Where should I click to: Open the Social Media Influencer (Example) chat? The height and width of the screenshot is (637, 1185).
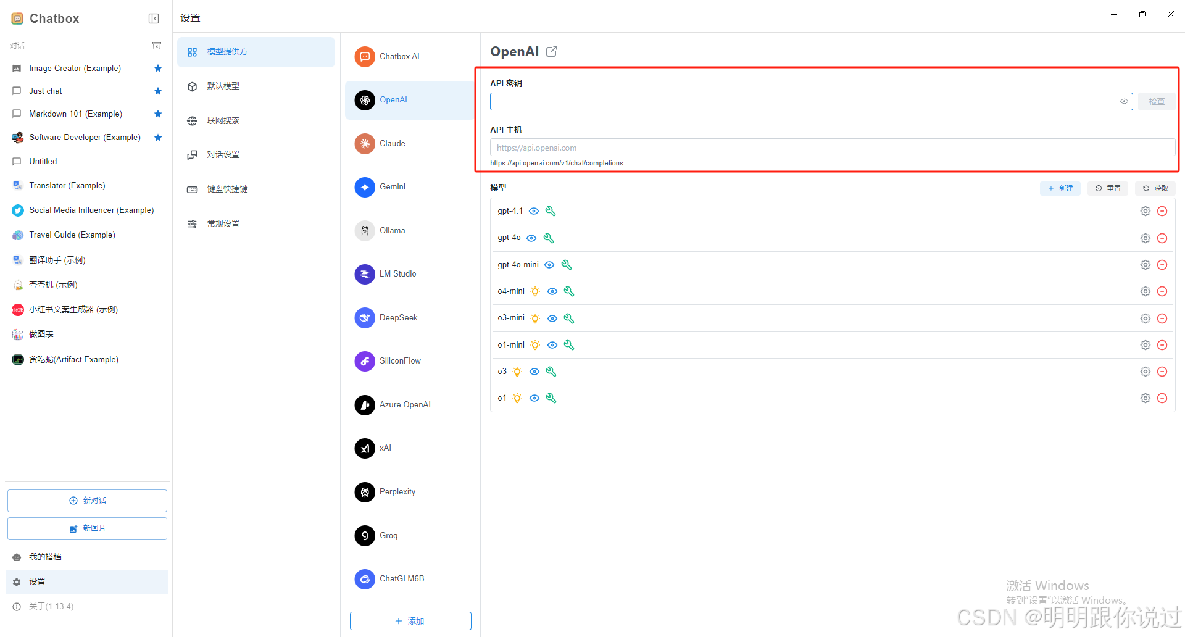pos(86,210)
